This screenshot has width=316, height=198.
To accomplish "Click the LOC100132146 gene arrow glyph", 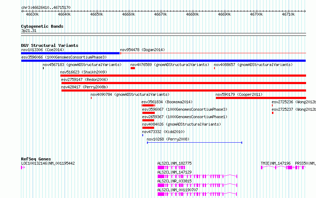I will (x=23, y=167).
